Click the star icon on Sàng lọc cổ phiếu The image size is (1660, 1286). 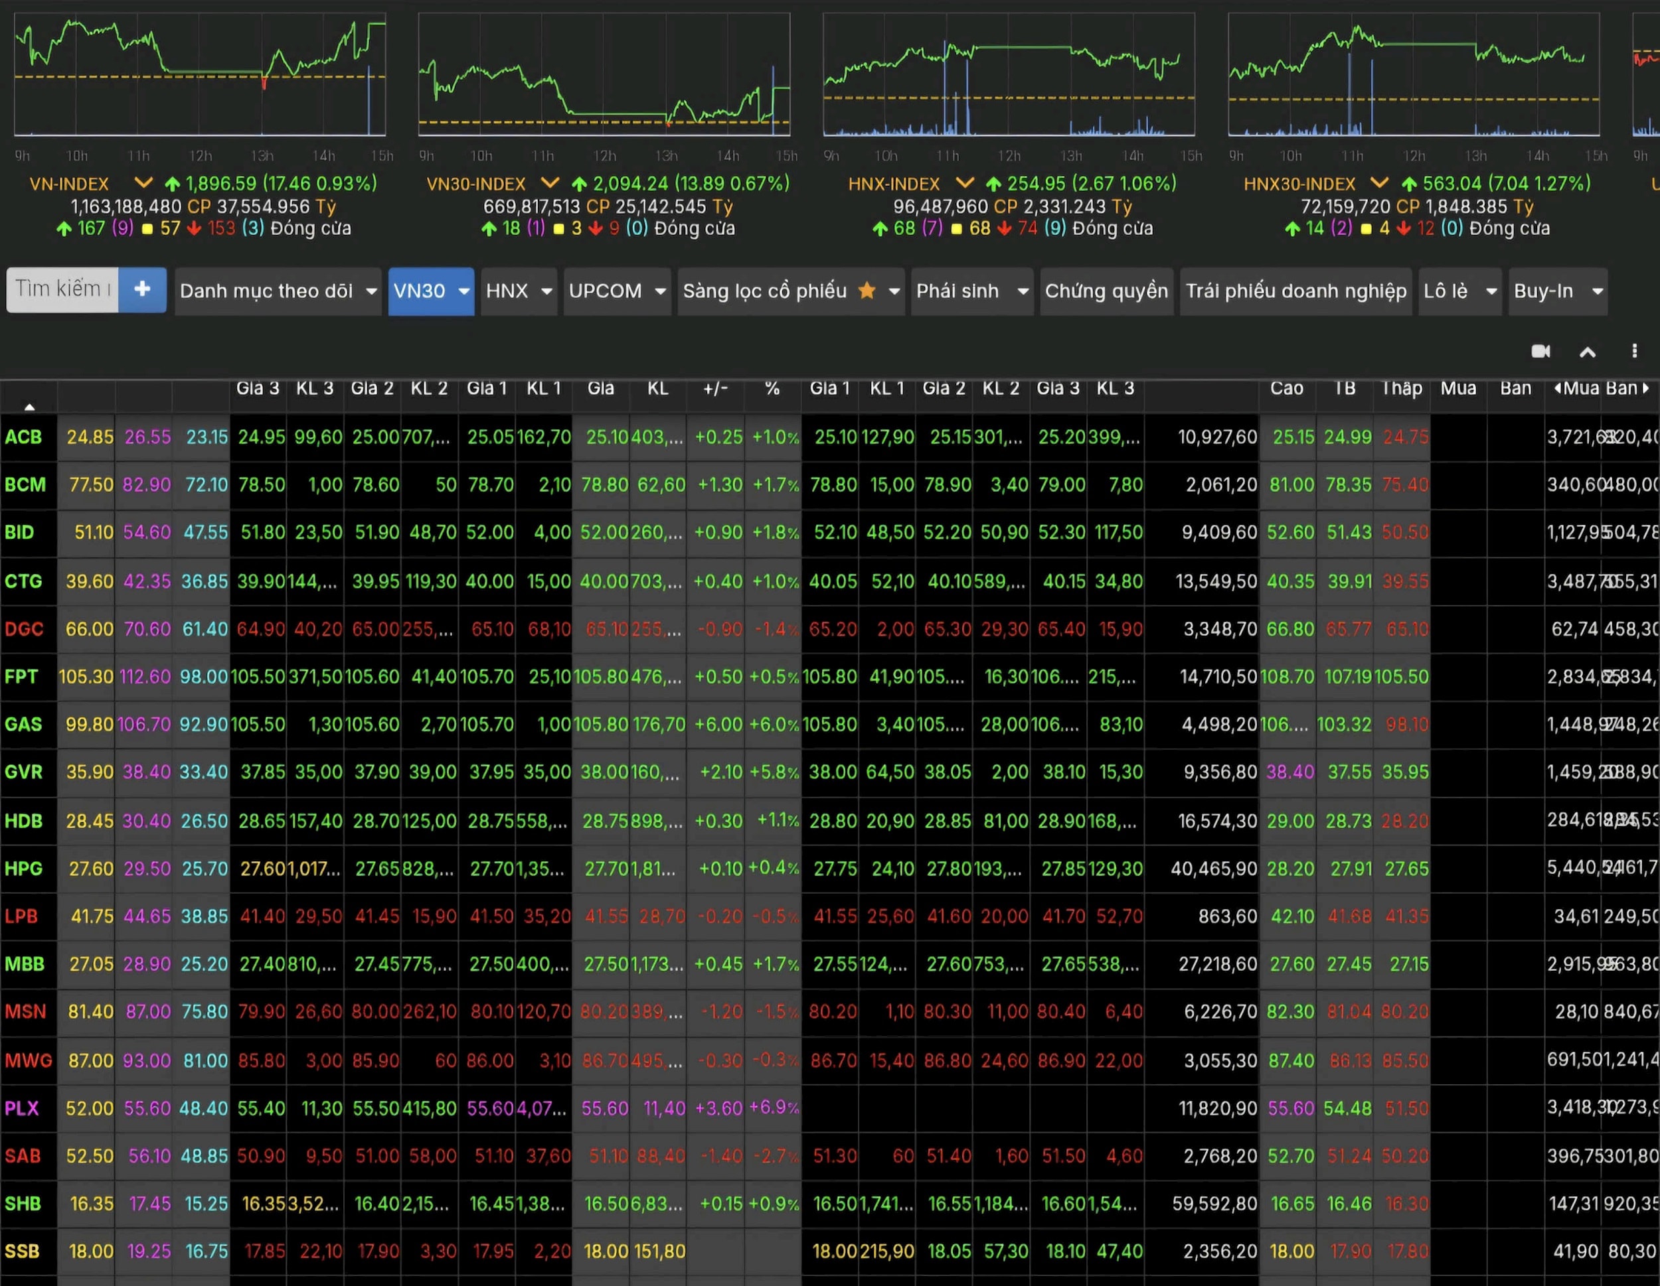coord(867,290)
